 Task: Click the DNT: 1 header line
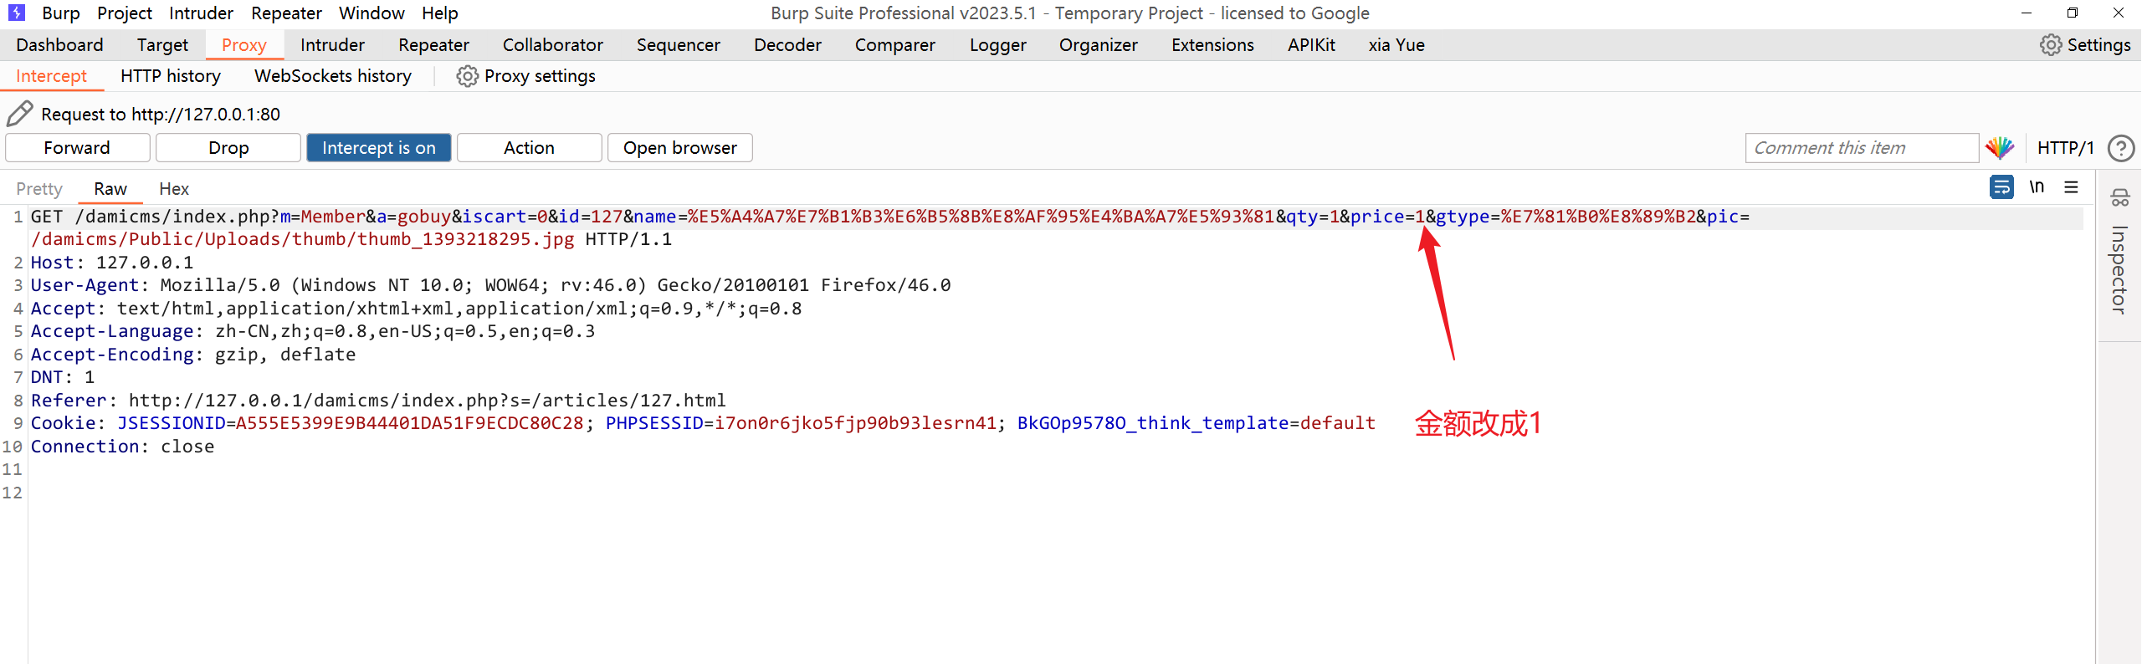click(x=63, y=377)
